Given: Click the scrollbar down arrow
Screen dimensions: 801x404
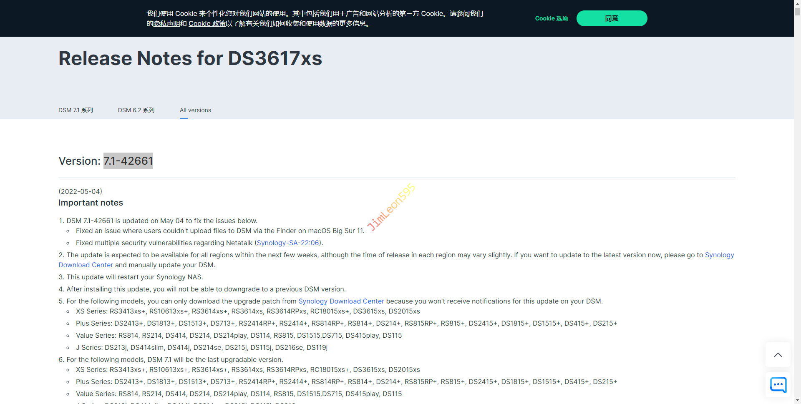Looking at the screenshot, I should click(797, 401).
